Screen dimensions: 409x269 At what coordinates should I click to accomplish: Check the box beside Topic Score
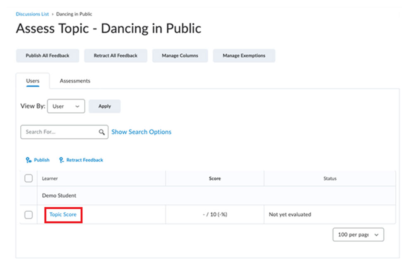point(29,215)
